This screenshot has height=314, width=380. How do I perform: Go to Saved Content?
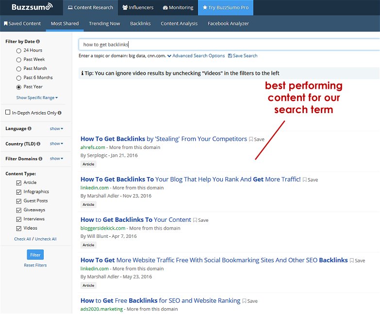(x=22, y=23)
